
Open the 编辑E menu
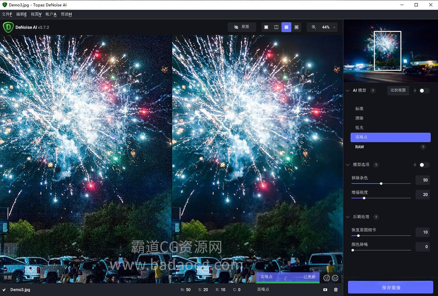[x=22, y=14]
